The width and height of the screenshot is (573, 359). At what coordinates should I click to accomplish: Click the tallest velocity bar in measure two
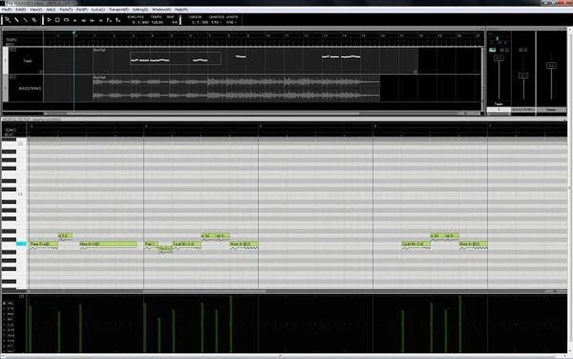click(230, 324)
